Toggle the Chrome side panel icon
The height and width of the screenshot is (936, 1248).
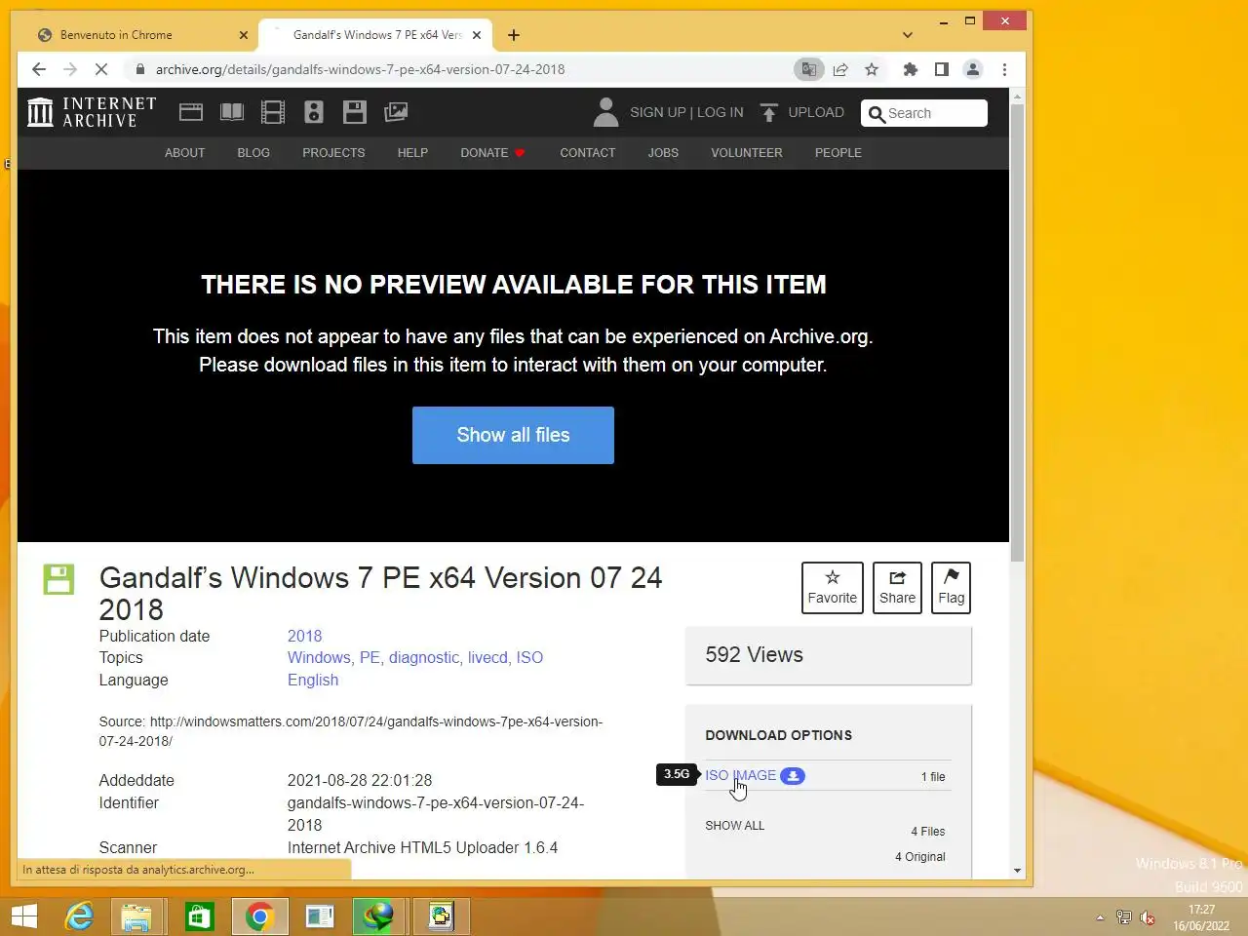(x=942, y=69)
